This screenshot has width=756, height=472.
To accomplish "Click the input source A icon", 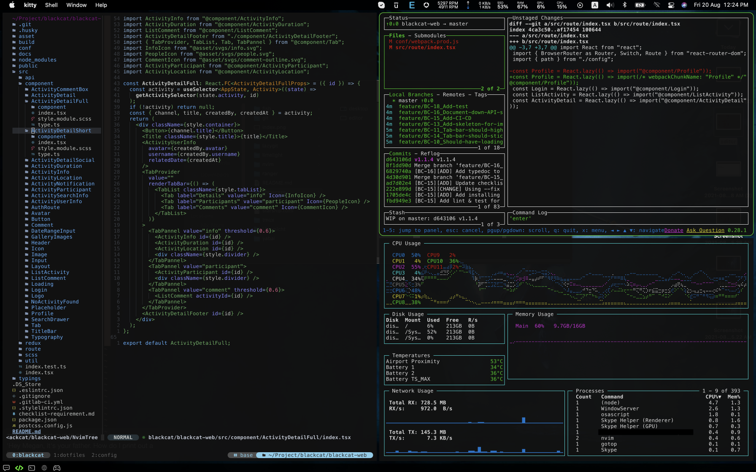I will [595, 5].
